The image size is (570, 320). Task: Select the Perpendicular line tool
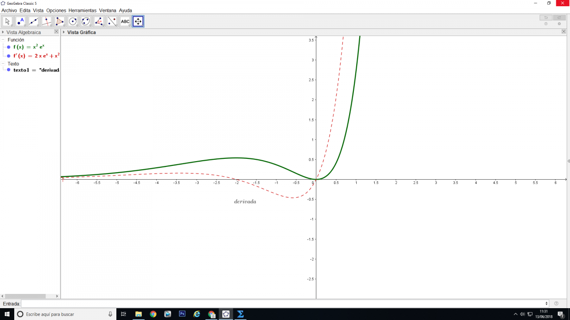coord(47,21)
